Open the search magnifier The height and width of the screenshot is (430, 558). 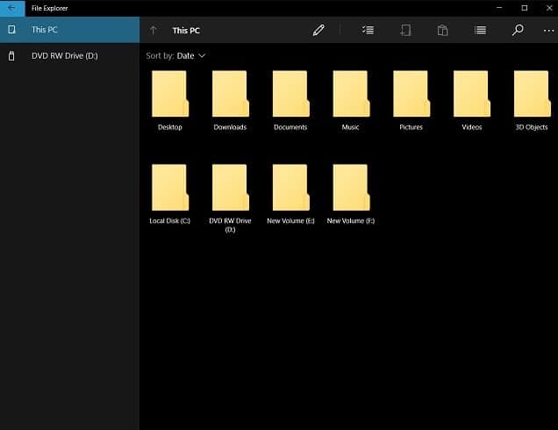click(518, 30)
